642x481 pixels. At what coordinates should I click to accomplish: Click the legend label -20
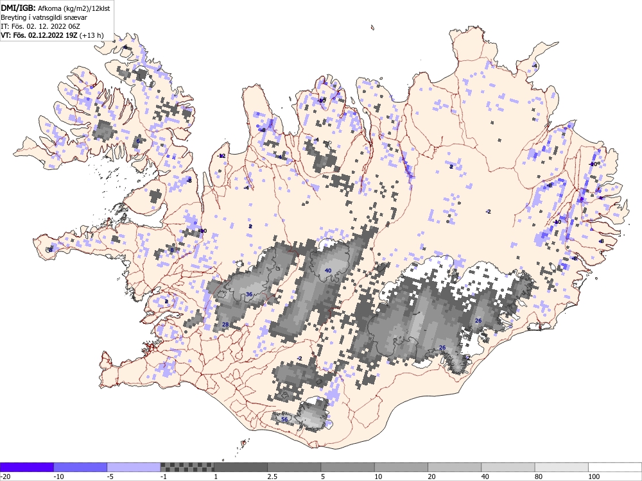(x=5, y=477)
